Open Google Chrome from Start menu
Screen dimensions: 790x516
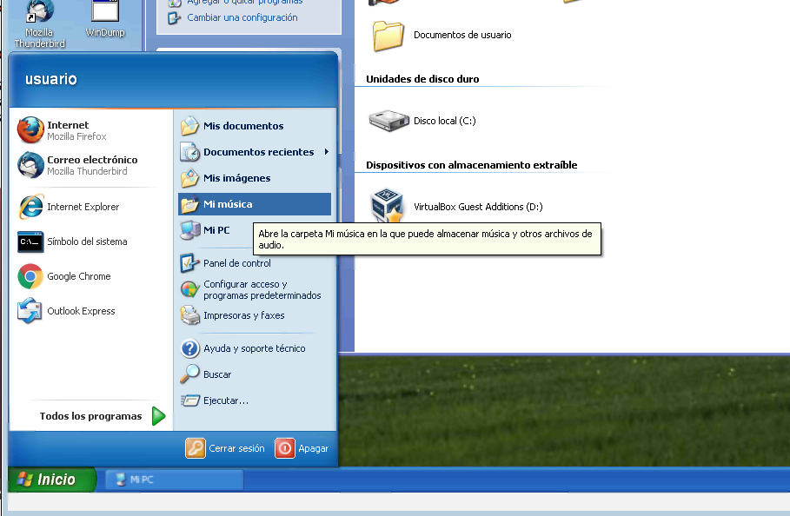click(78, 276)
